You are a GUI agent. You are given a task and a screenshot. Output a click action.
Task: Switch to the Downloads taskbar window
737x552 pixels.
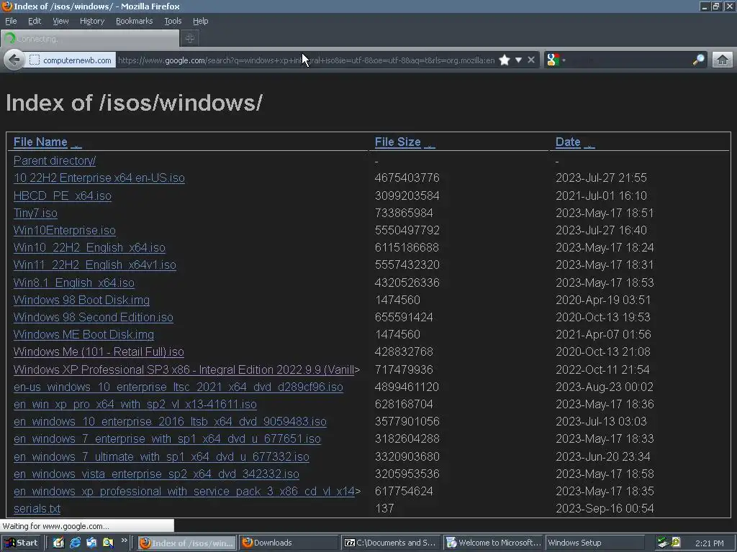click(288, 543)
